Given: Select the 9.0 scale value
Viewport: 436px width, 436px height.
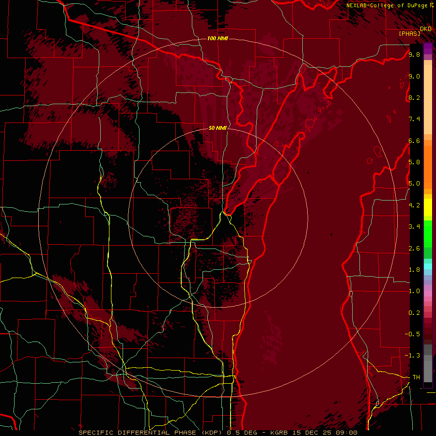Looking at the screenshot, I should pos(414,76).
